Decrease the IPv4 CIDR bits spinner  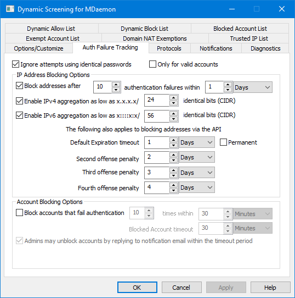tap(173, 103)
